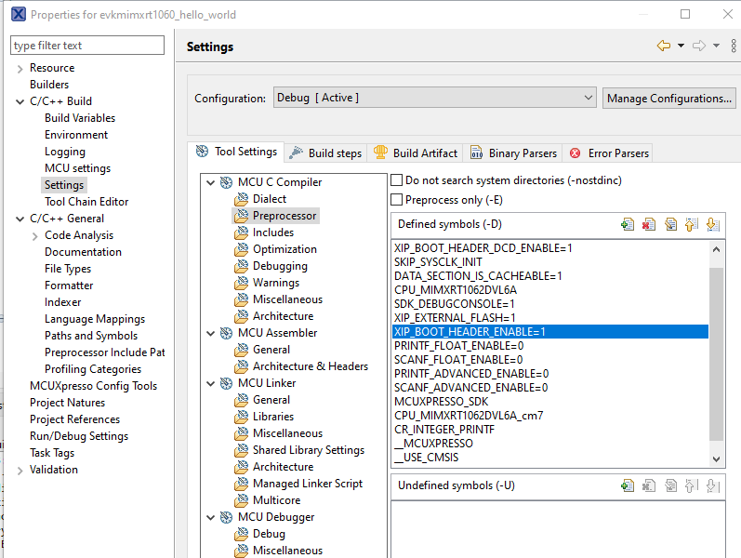Add a new defined symbol
The height and width of the screenshot is (558, 741).
pos(628,224)
